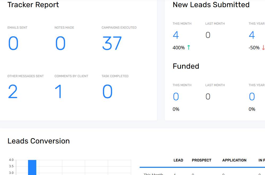Click the 3.0 axis label on chart
265x175 pixels.
pyautogui.click(x=11, y=173)
